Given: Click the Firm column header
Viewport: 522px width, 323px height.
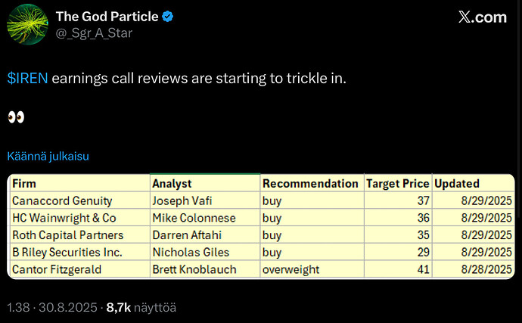Looking at the screenshot, I should click(24, 184).
